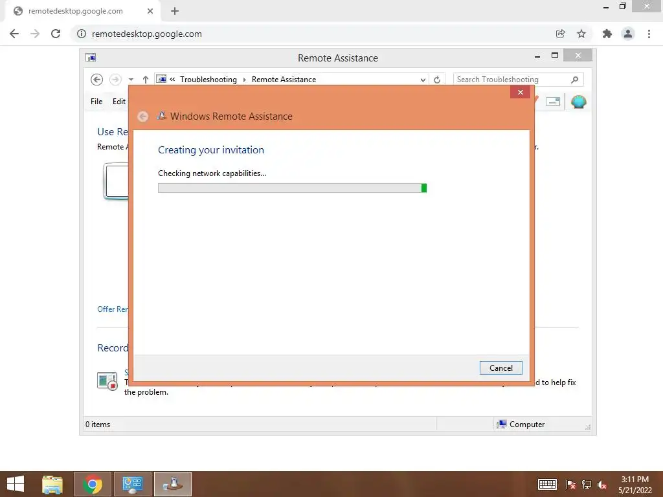This screenshot has width=663, height=497.
Task: Click the network status tray icon
Action: (x=587, y=485)
